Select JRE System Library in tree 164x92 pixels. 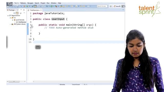pos(20,24)
